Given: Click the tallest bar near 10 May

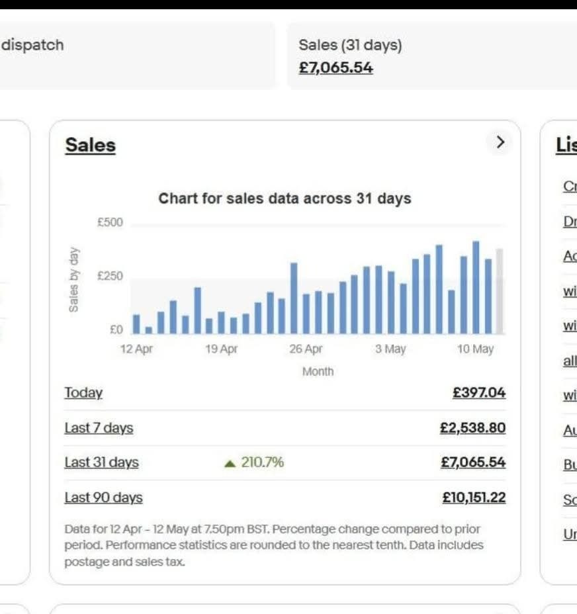Looking at the screenshot, I should pos(476,287).
